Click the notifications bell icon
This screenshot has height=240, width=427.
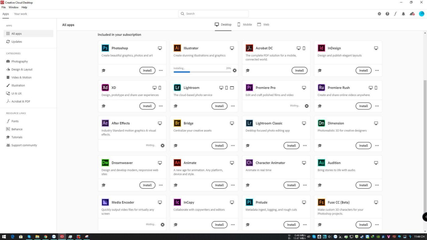tap(403, 14)
